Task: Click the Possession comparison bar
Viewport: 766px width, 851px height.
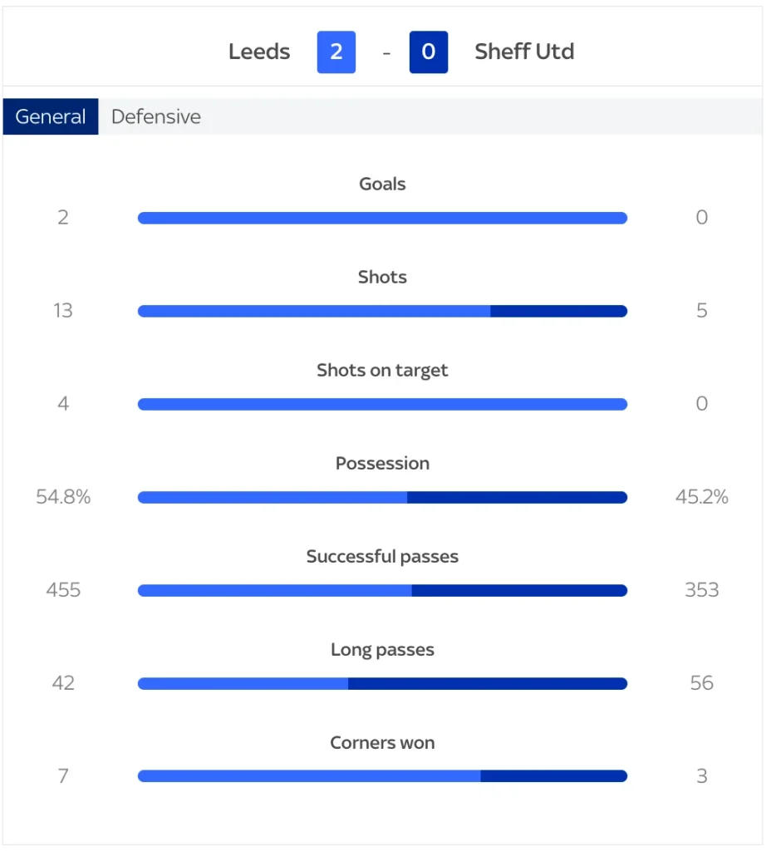Action: (382, 497)
